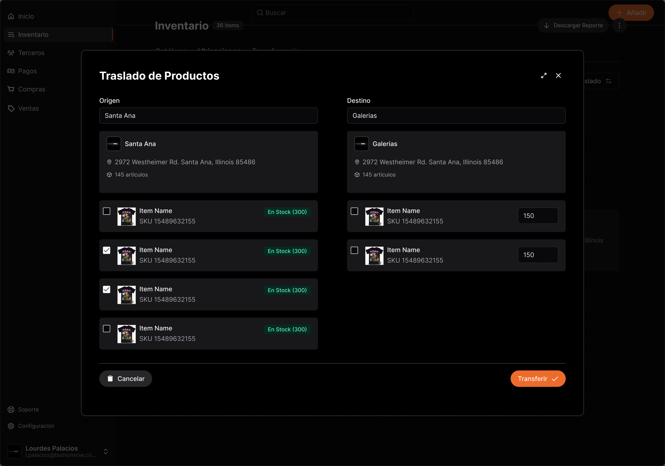665x466 pixels.
Task: Click the Santa Ana store logo icon
Action: [x=114, y=144]
